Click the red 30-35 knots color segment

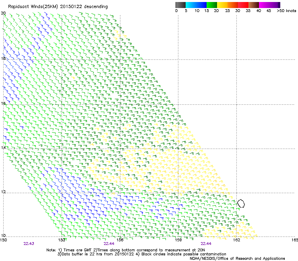click(x=243, y=5)
